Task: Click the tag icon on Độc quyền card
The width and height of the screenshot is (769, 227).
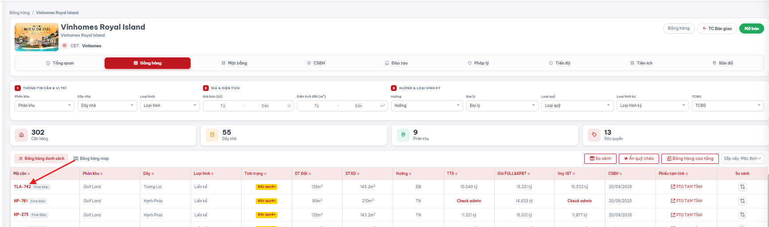Action: 594,135
